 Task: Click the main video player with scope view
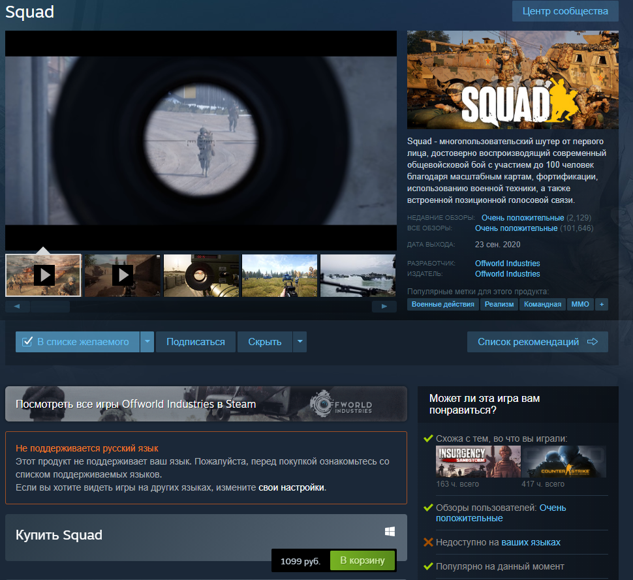click(x=201, y=140)
